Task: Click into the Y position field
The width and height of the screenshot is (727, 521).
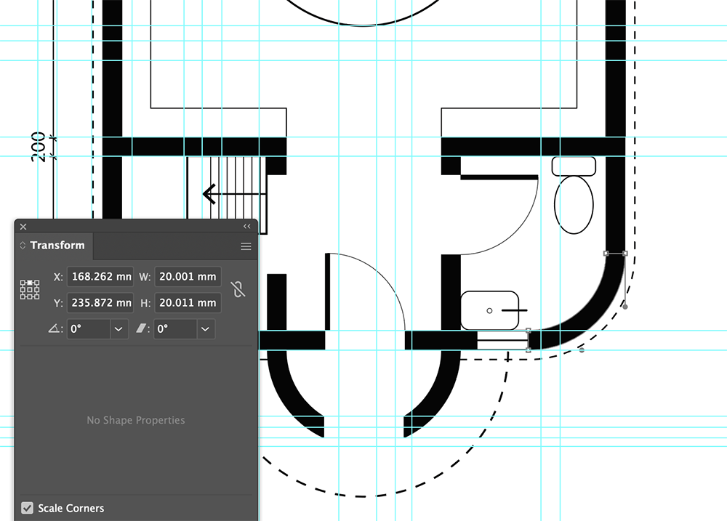Action: point(100,302)
